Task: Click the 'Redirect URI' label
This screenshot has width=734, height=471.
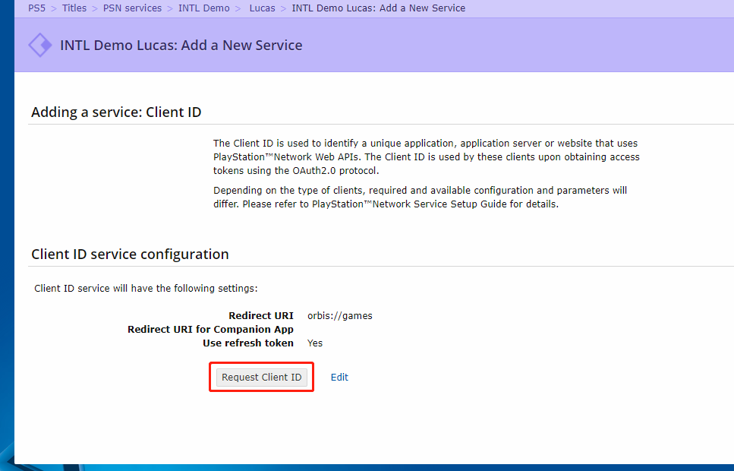Action: pyautogui.click(x=260, y=316)
